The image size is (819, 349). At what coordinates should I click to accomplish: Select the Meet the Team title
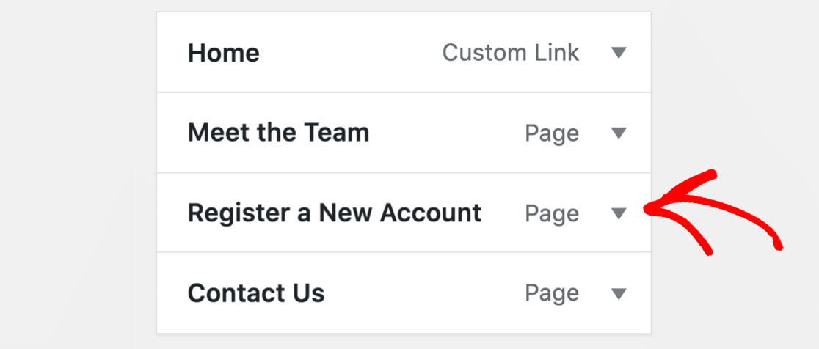[278, 133]
